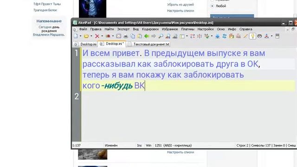This screenshot has height=167, width=297.
Task: Click the checkered grid icon in the toolbar
Action: [x=278, y=36]
